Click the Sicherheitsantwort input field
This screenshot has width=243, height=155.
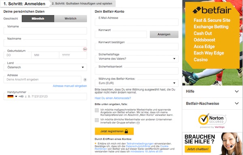tap(136, 71)
